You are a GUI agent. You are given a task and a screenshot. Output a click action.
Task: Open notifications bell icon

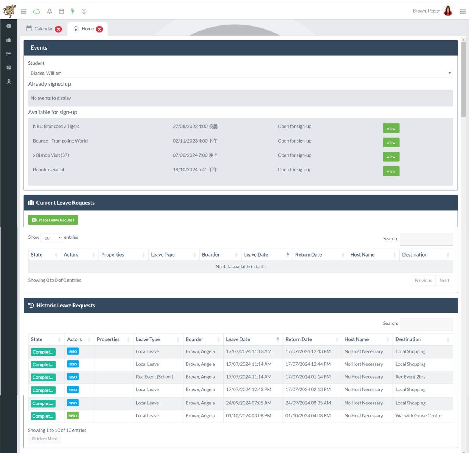pos(49,11)
